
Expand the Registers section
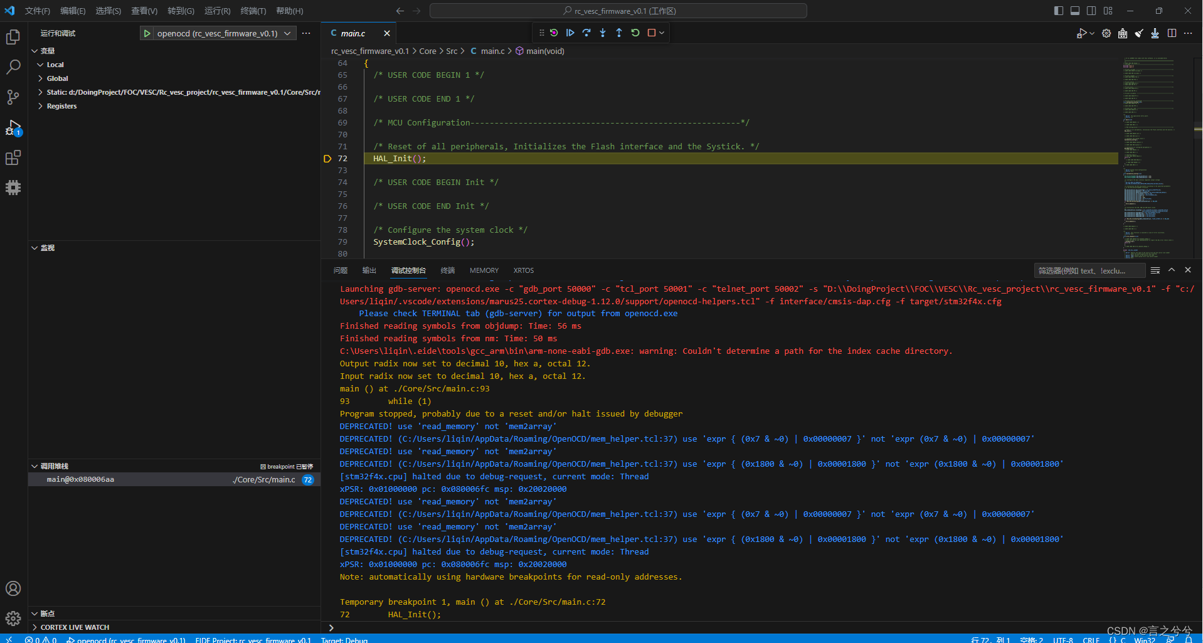pyautogui.click(x=62, y=105)
